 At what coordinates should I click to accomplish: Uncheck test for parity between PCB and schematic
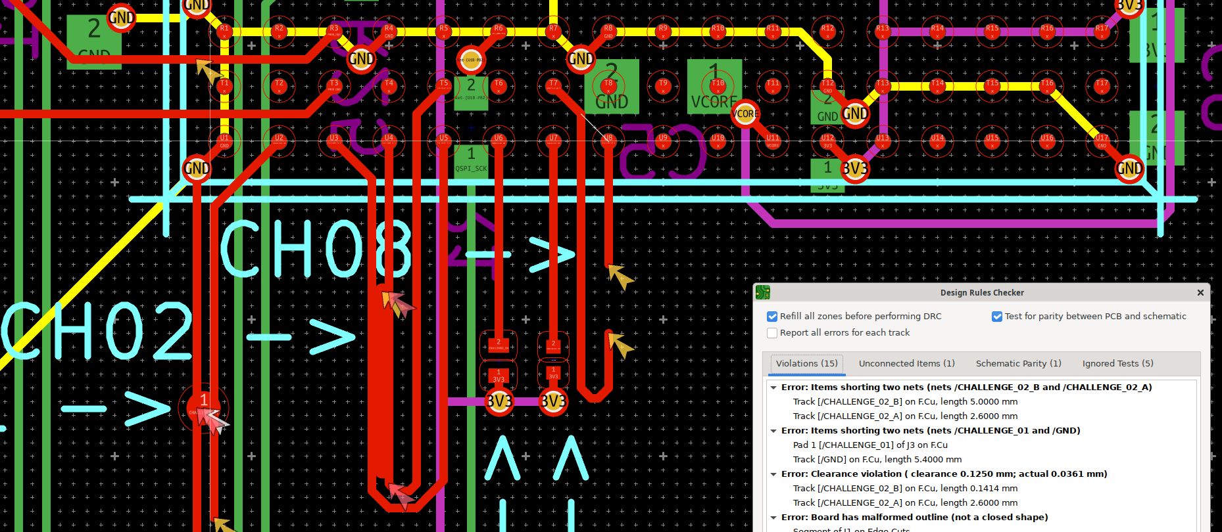(997, 317)
